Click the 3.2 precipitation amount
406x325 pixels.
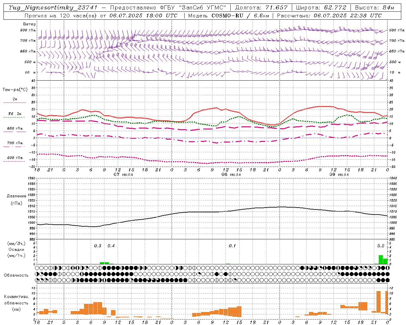[381, 246]
